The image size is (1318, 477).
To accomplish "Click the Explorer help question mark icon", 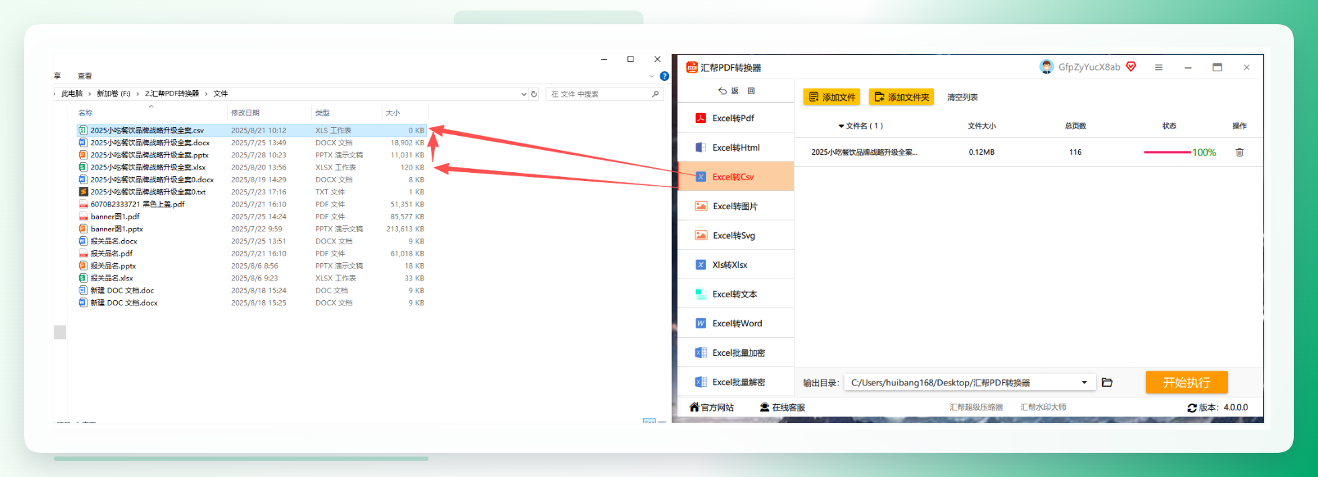I will point(664,76).
